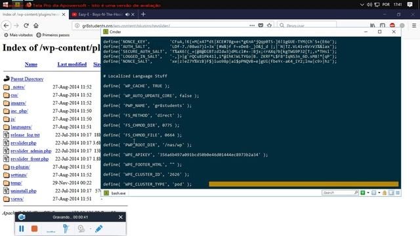Open system volume control
The width and height of the screenshot is (420, 236).
click(369, 5)
